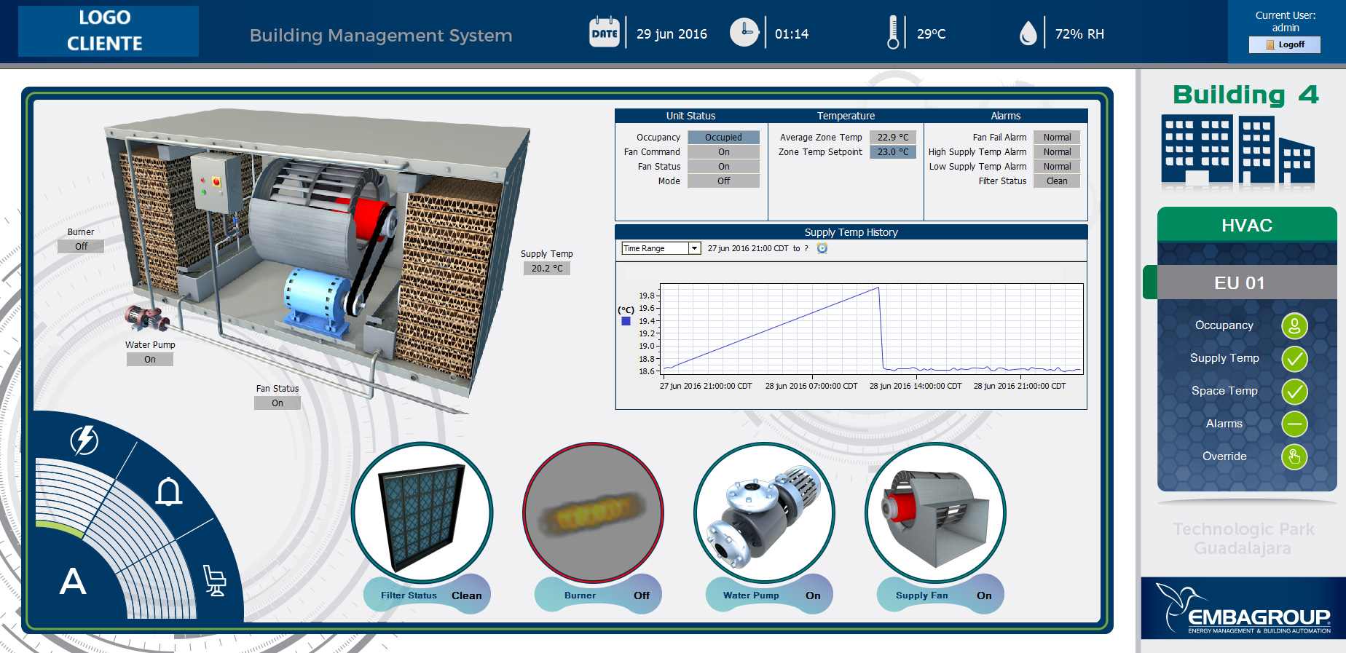Screen dimensions: 1346x653
Task: Click the Unit Status panel header
Action: (x=691, y=116)
